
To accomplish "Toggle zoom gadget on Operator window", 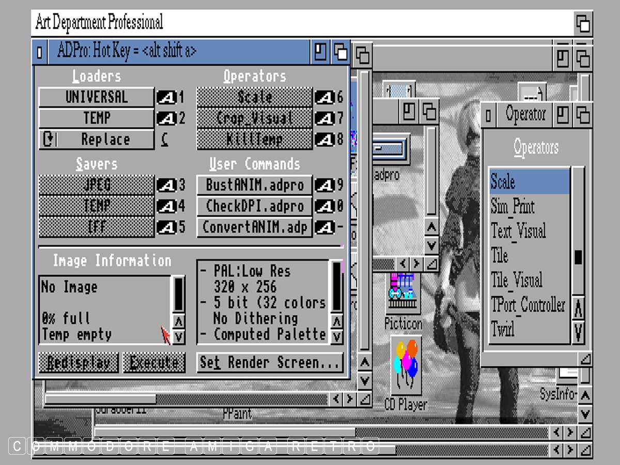I will click(x=563, y=114).
